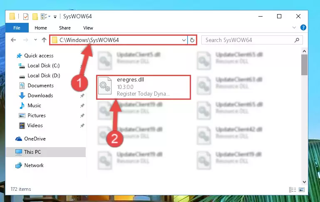Click the Videos pin icon
320x202 pixels.
tap(82, 126)
